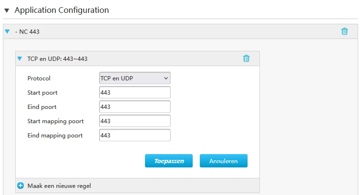
Task: Click the 'Protocol' field label
Action: [39, 78]
